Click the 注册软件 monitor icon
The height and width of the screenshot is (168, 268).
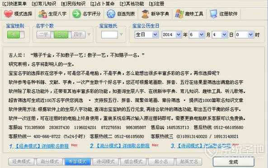(x=213, y=14)
